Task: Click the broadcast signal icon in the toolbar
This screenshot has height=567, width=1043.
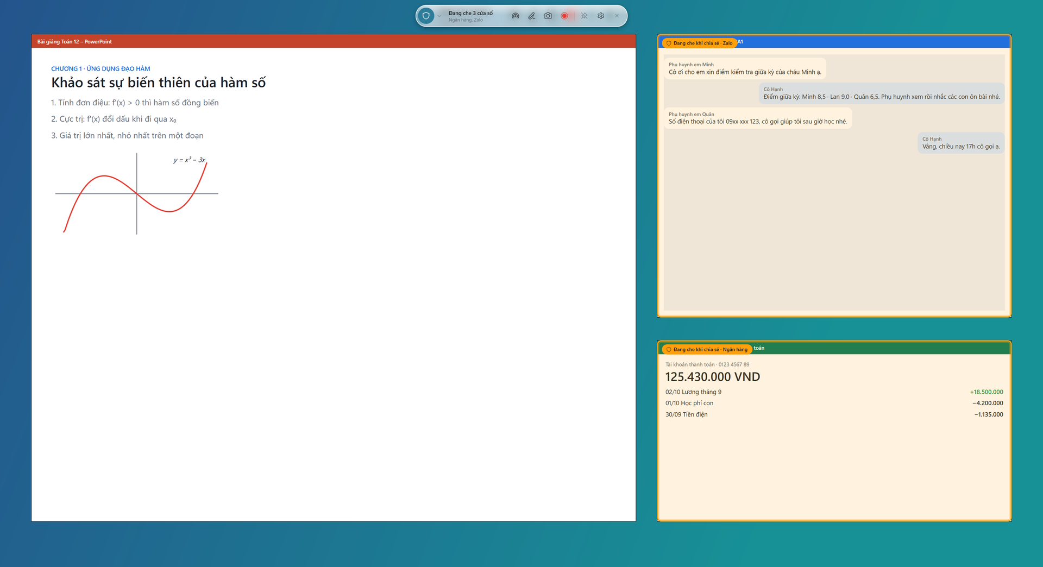Action: [515, 16]
